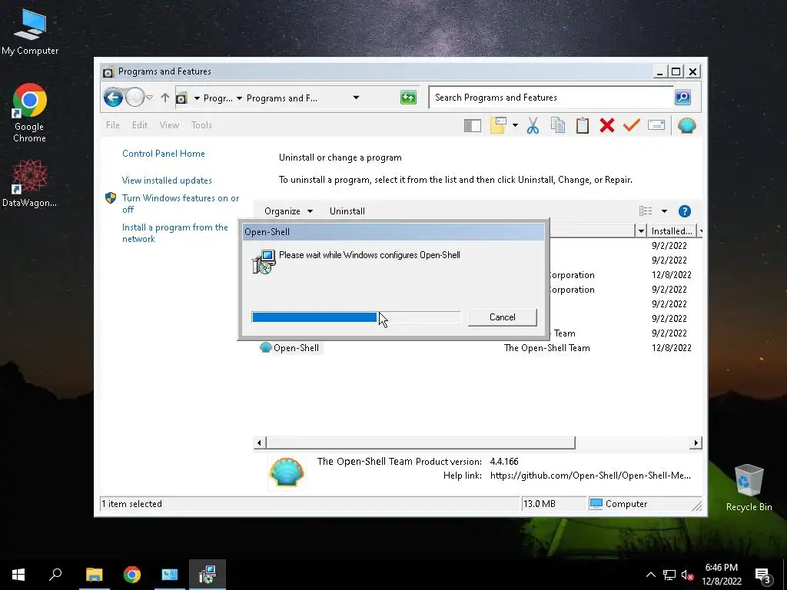Toggle the navigation pane toolbar icon
This screenshot has width=787, height=590.
pos(473,125)
